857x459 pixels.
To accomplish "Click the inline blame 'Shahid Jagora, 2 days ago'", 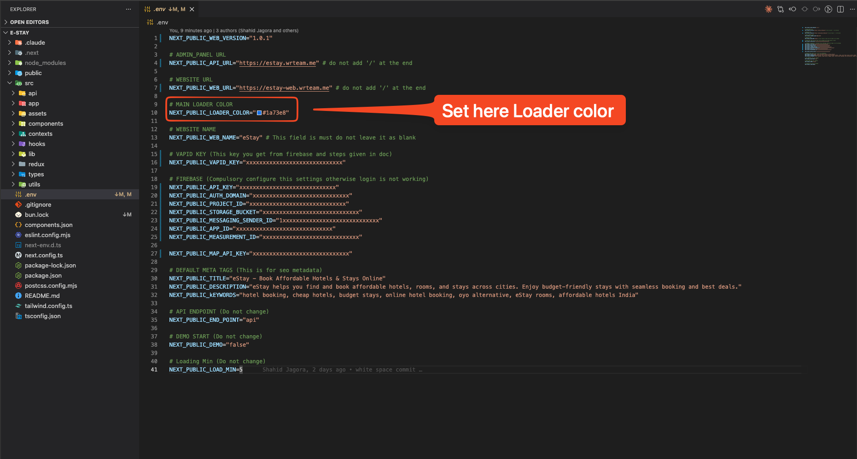I will coord(342,370).
